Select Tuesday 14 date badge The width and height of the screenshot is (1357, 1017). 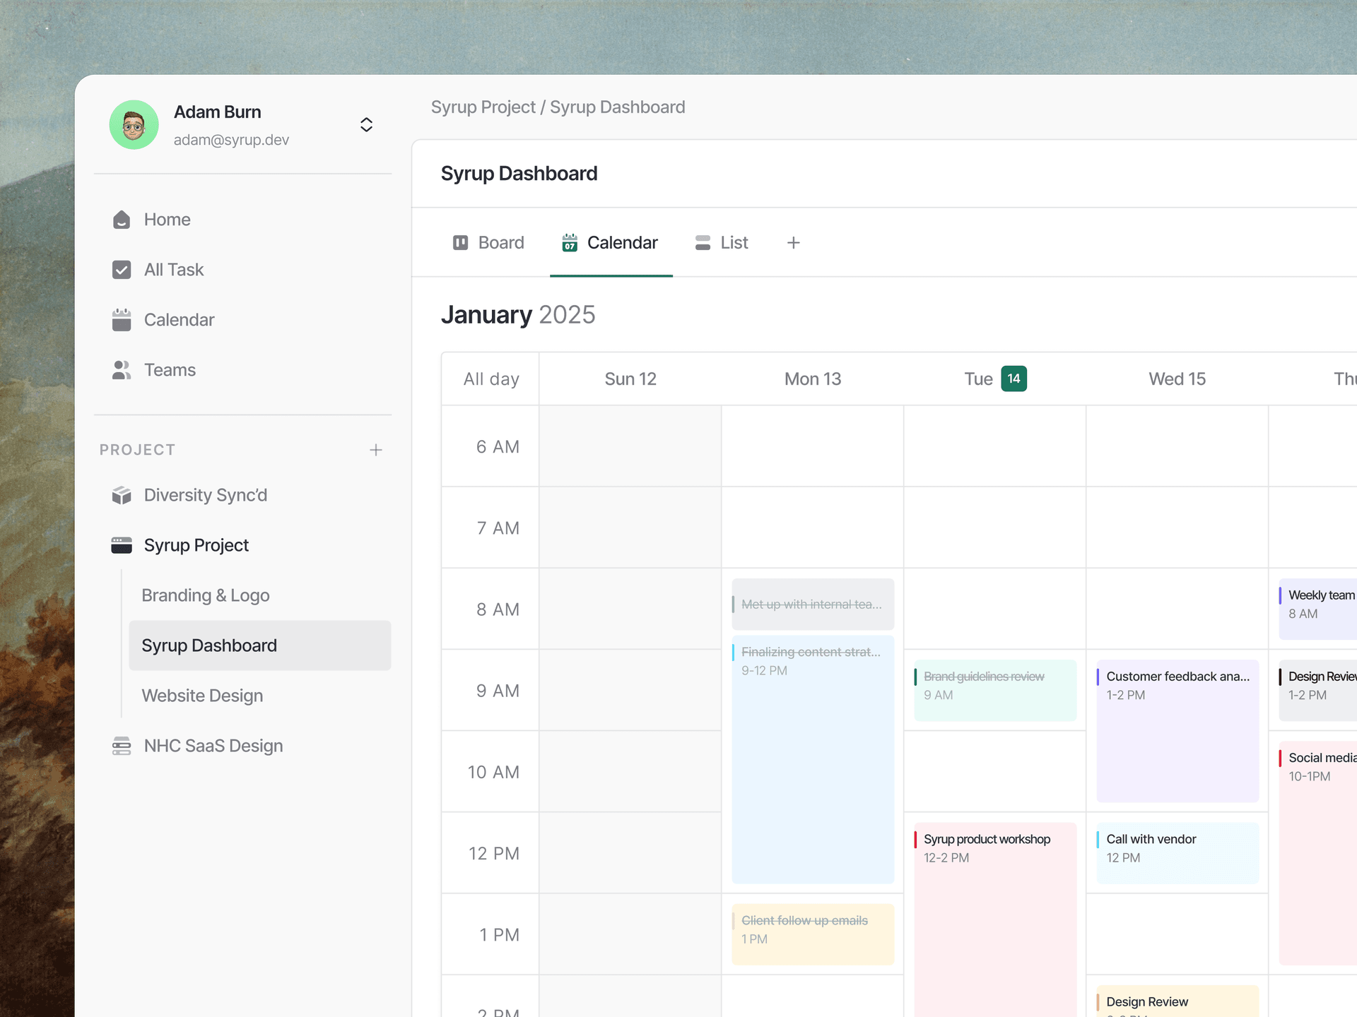(x=1014, y=379)
